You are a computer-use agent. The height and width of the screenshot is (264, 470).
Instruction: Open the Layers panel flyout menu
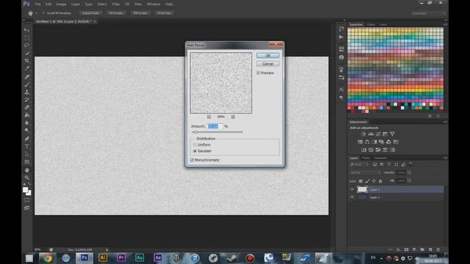[445, 158]
